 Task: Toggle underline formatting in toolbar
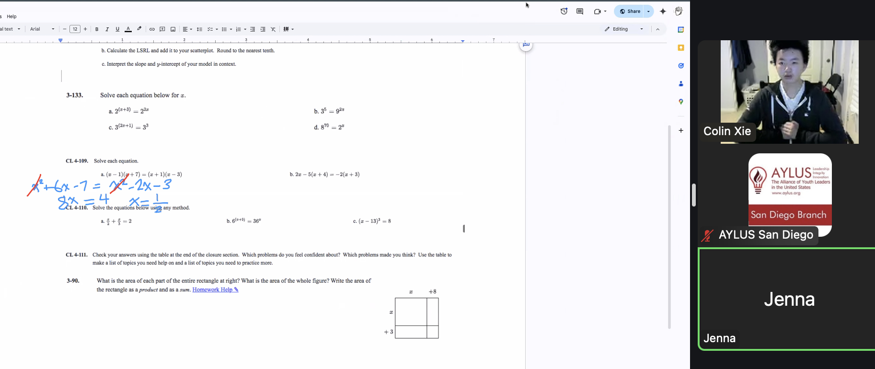pos(117,29)
